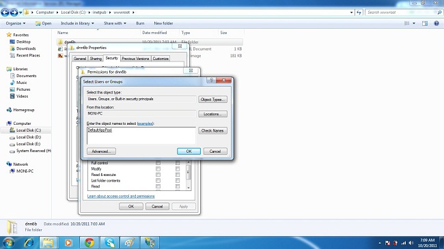Open Internet Explorer from the taskbar
The image size is (444, 249).
28,242
